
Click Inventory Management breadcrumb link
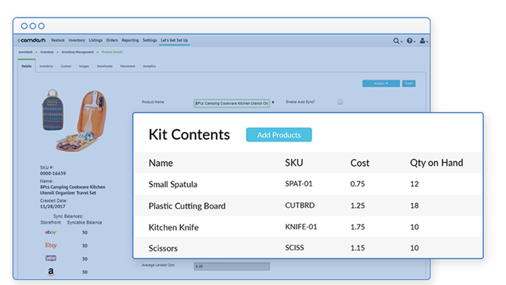77,52
